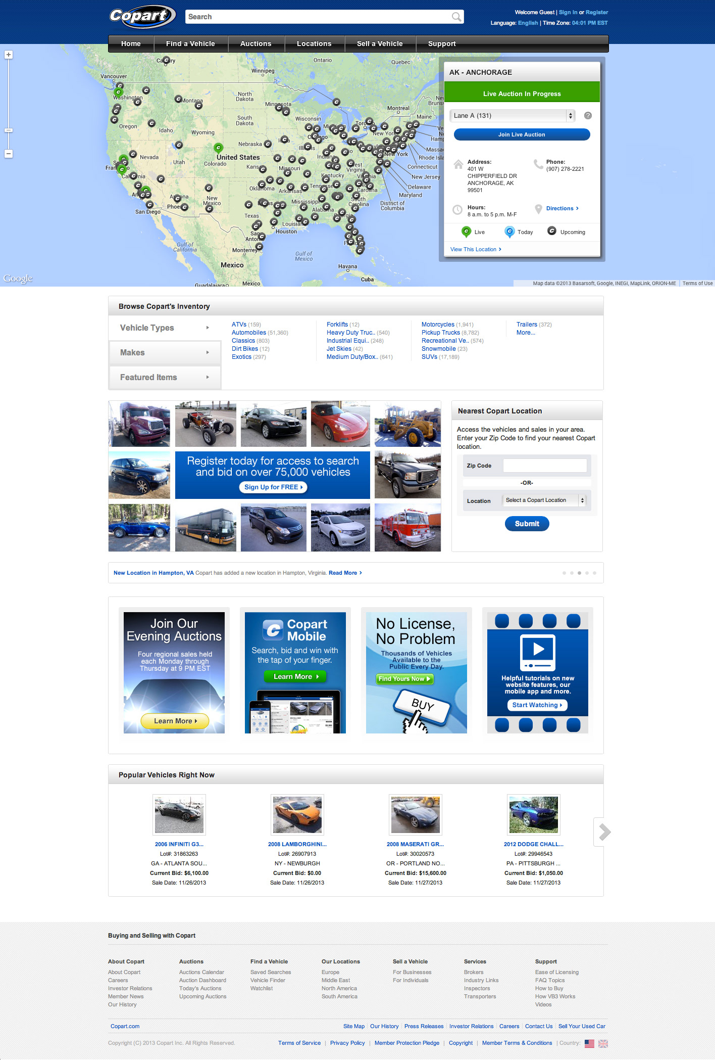Open the Sell a Vehicle menu
715x1061 pixels.
point(380,44)
